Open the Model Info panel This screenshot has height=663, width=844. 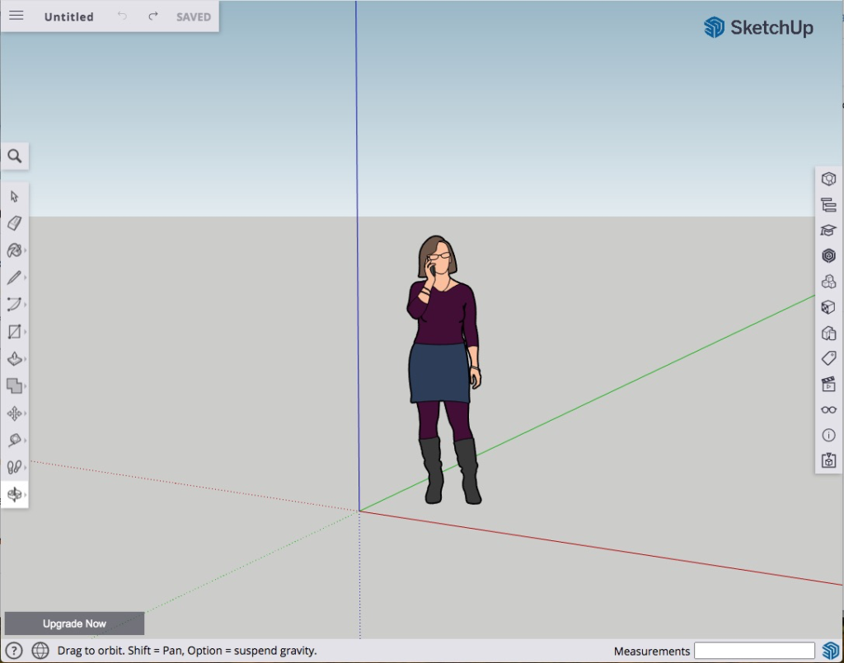pos(828,435)
